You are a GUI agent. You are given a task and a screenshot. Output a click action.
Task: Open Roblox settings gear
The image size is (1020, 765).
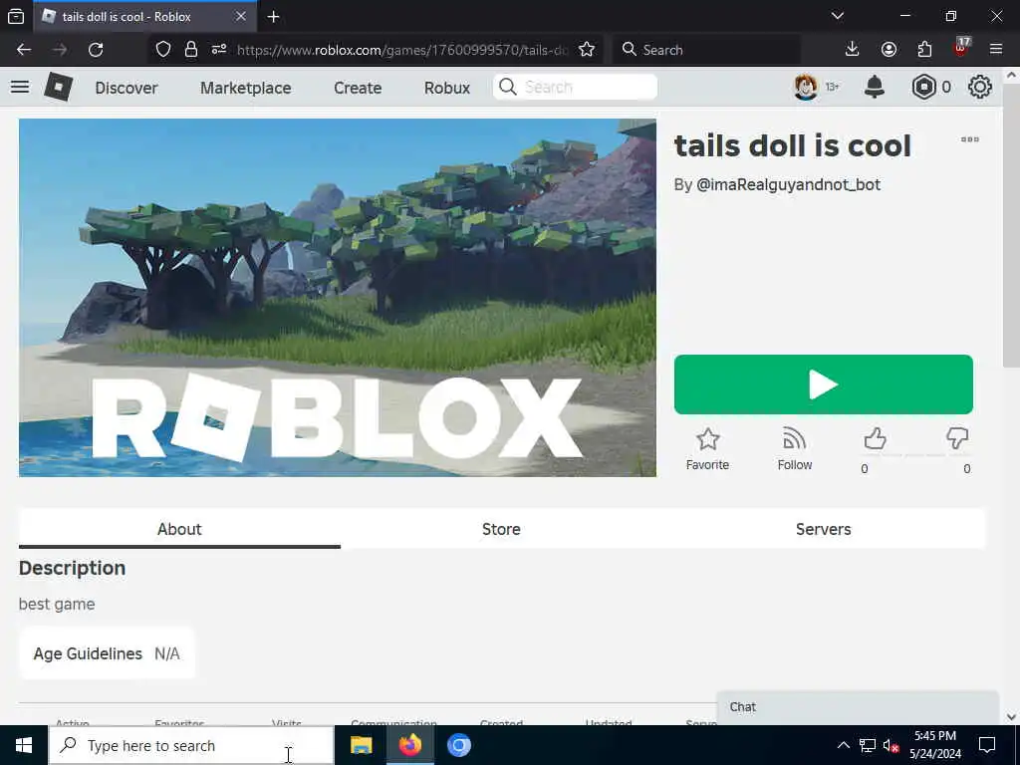click(980, 87)
